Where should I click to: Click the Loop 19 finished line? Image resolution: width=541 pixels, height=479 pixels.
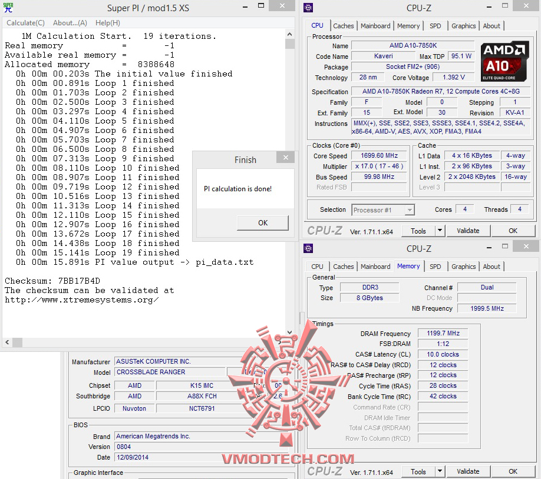pos(98,252)
